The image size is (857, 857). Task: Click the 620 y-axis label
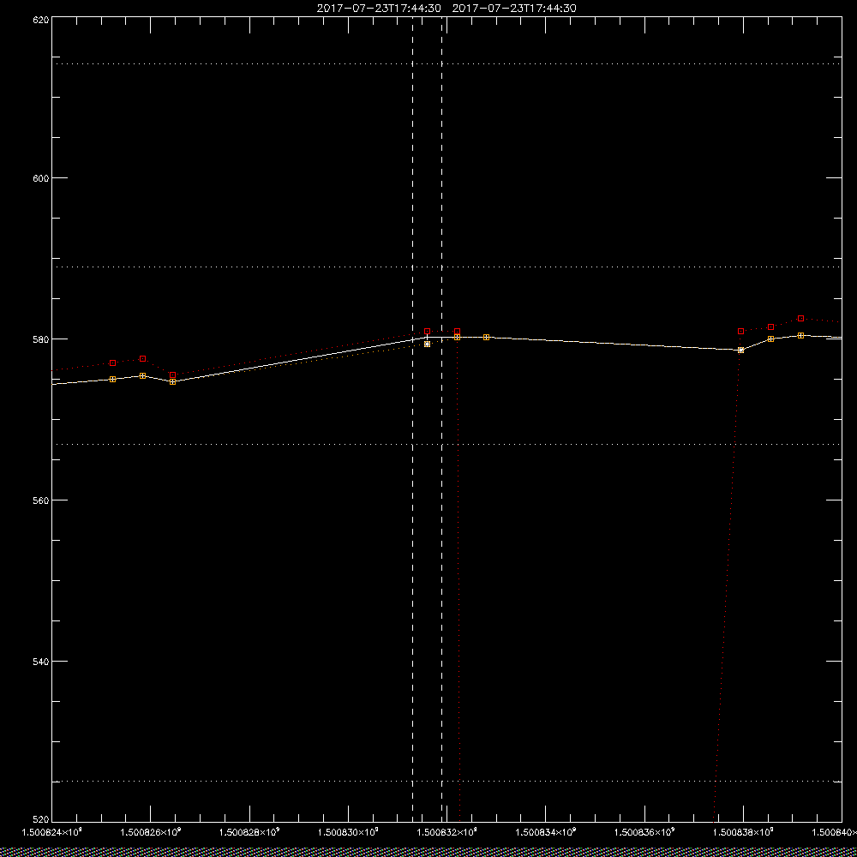(x=41, y=20)
